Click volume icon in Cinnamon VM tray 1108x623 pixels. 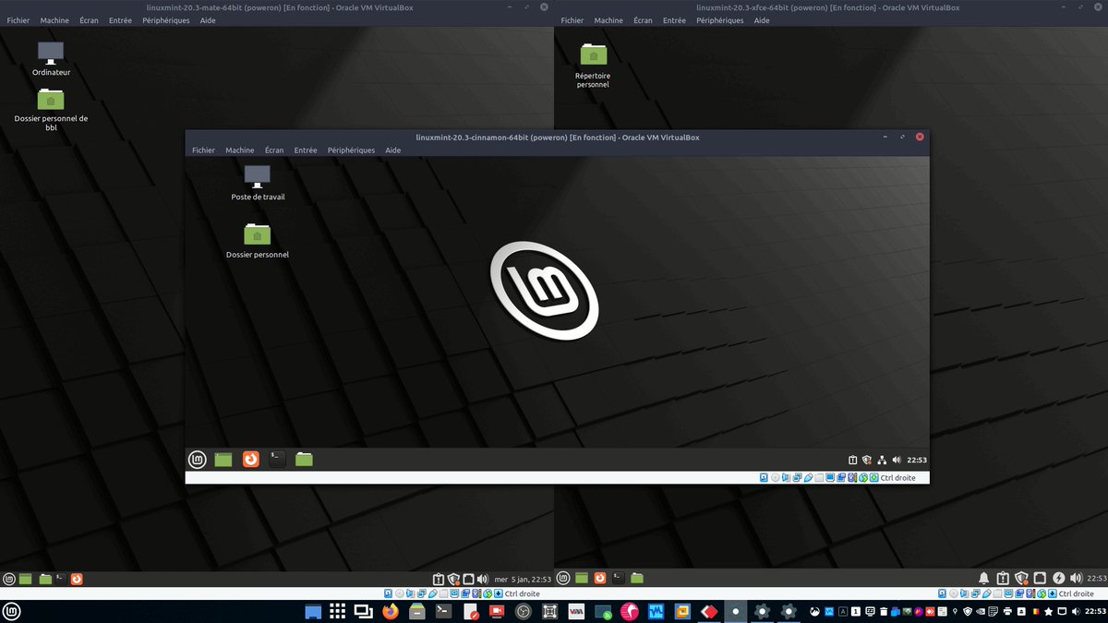[x=897, y=460]
